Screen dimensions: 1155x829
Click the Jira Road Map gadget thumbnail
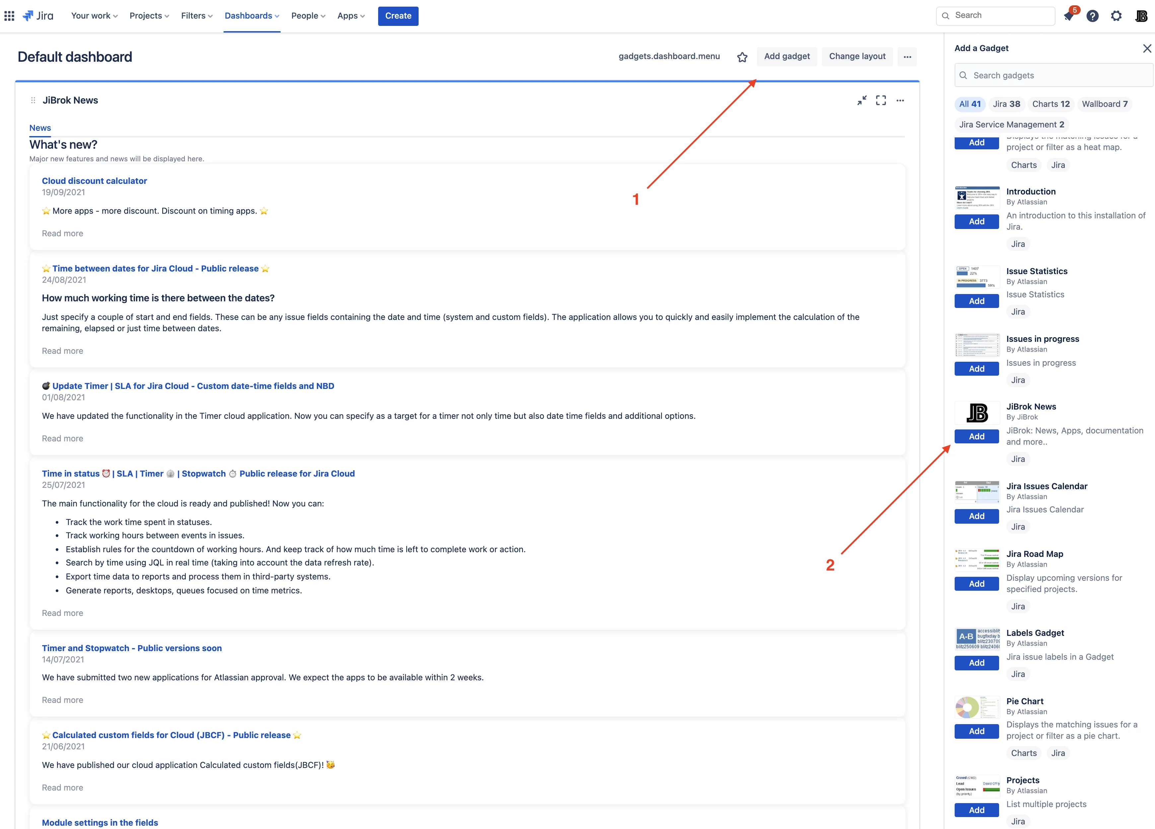click(x=977, y=560)
